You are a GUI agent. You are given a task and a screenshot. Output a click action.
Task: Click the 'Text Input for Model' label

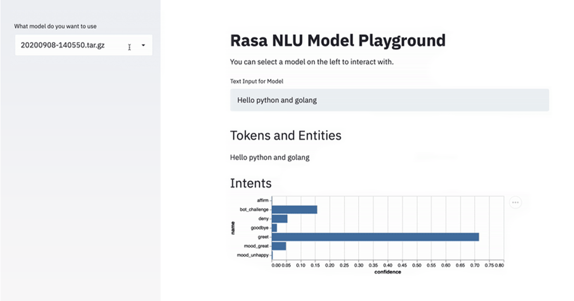[x=256, y=82]
